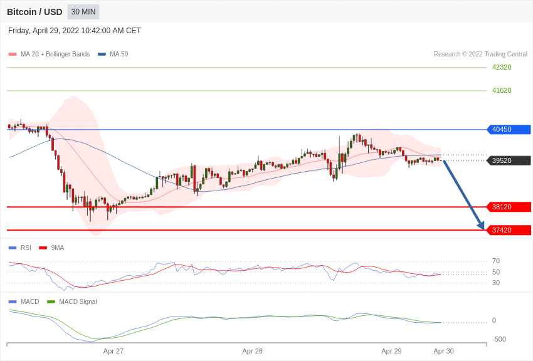Click the MACD Signal legend label
This screenshot has width=533, height=361.
point(78,301)
